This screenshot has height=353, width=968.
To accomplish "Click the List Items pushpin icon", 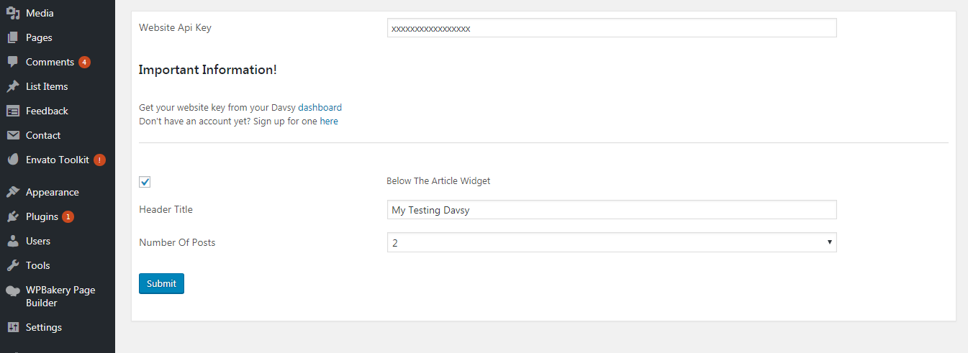I will pyautogui.click(x=12, y=86).
